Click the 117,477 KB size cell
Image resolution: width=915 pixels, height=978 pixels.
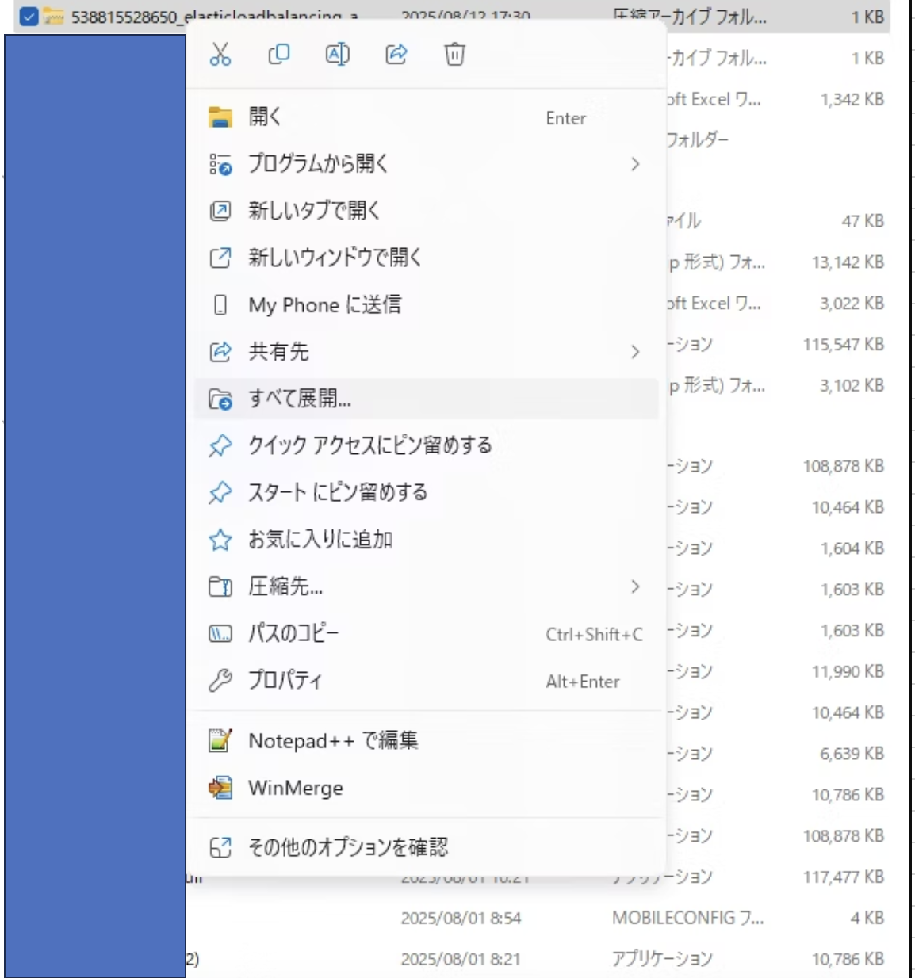(x=844, y=877)
